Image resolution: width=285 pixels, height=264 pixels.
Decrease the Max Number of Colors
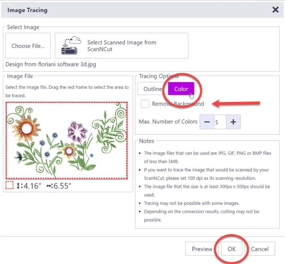point(207,122)
